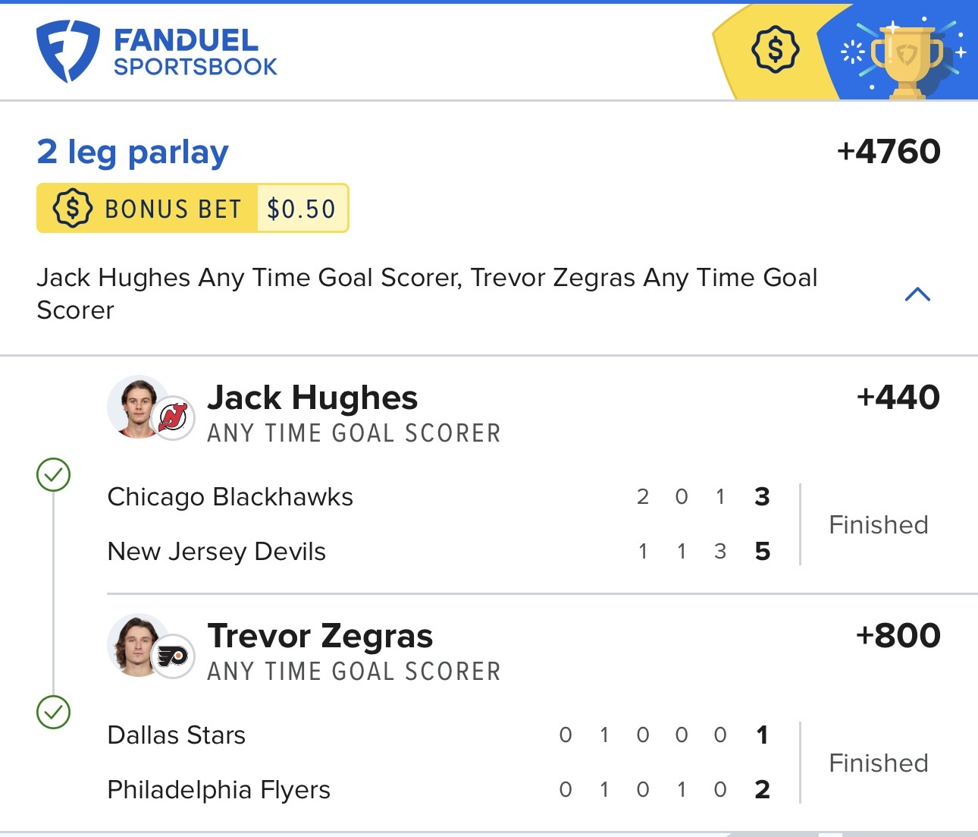Image resolution: width=978 pixels, height=837 pixels.
Task: Tap the Philadelphia Flyers score row
Action: (x=438, y=790)
